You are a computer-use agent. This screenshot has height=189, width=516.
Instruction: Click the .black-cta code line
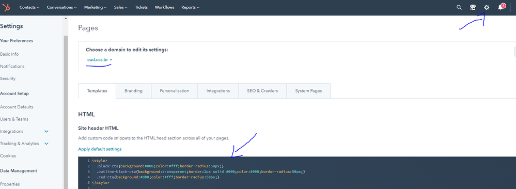tap(160, 166)
